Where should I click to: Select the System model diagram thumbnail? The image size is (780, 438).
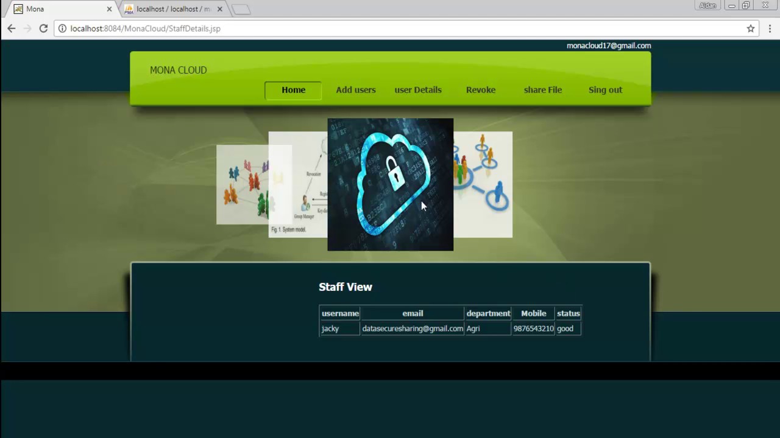pyautogui.click(x=298, y=184)
